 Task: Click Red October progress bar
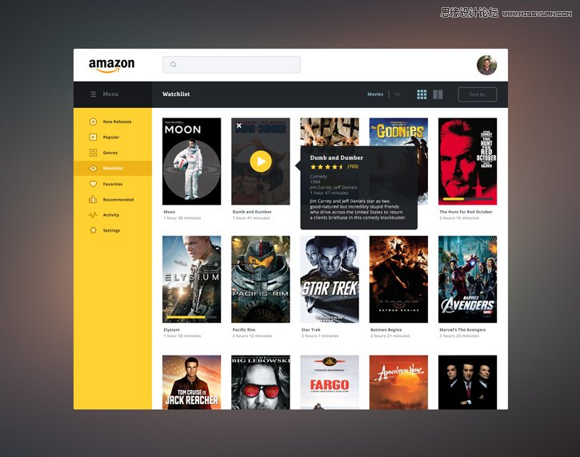pyautogui.click(x=467, y=199)
